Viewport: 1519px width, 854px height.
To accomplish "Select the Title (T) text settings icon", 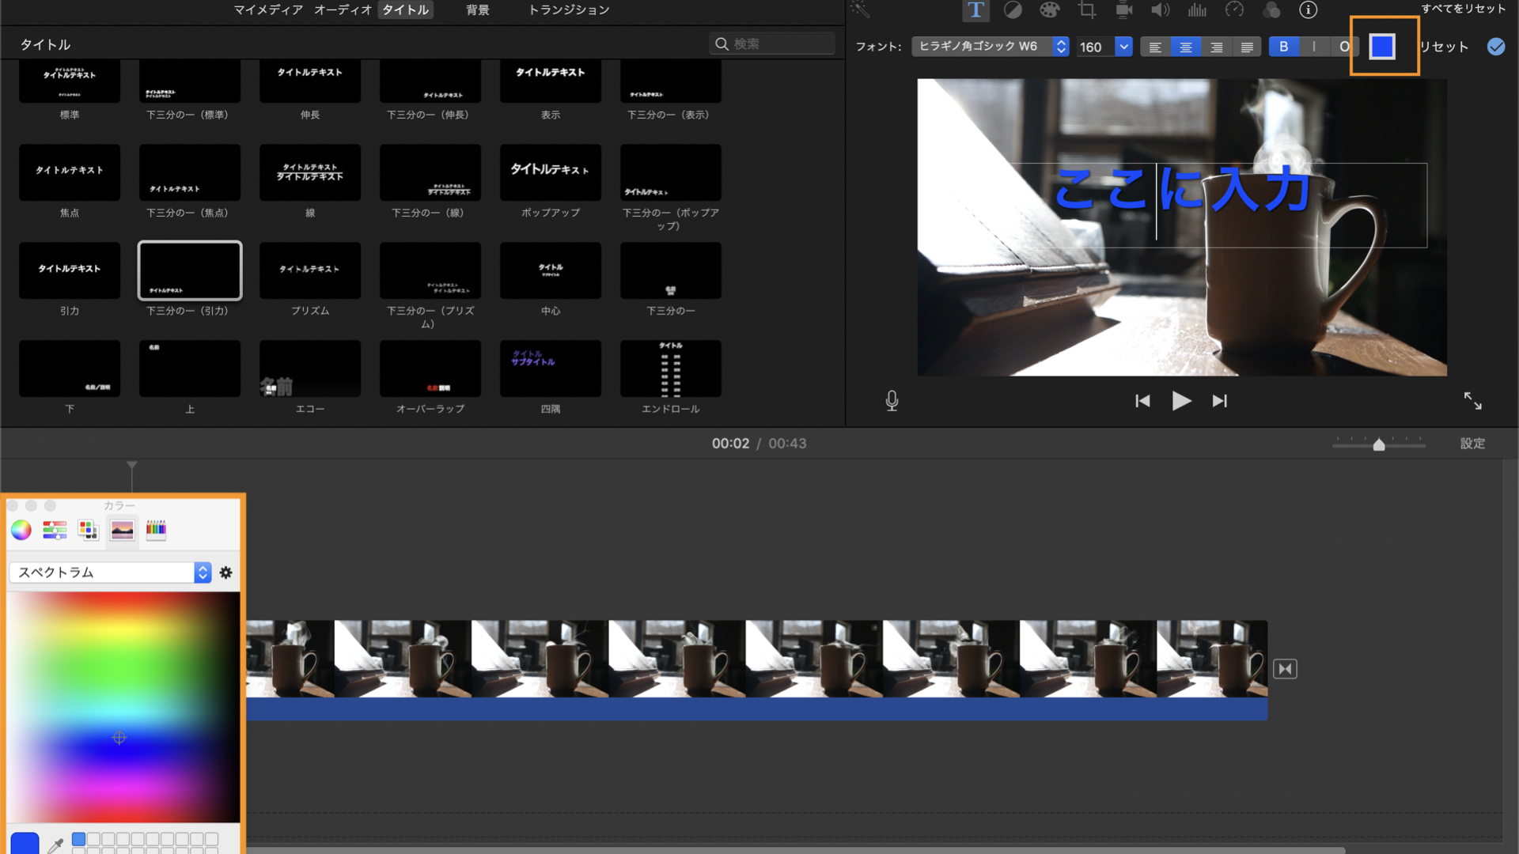I will pyautogui.click(x=975, y=10).
